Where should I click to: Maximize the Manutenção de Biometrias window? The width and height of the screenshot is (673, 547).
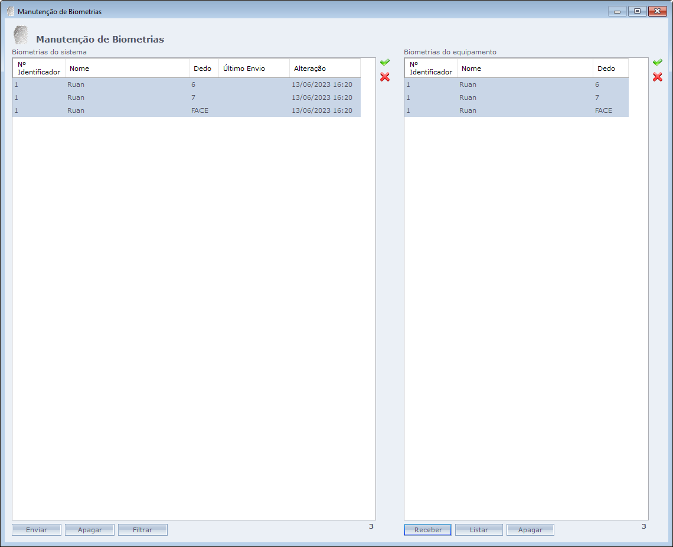point(638,11)
